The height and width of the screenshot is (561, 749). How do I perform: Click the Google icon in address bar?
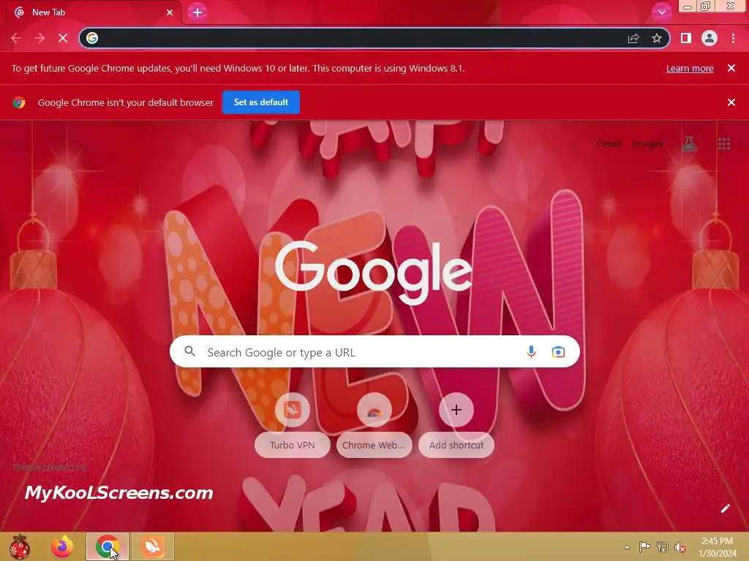tap(92, 38)
